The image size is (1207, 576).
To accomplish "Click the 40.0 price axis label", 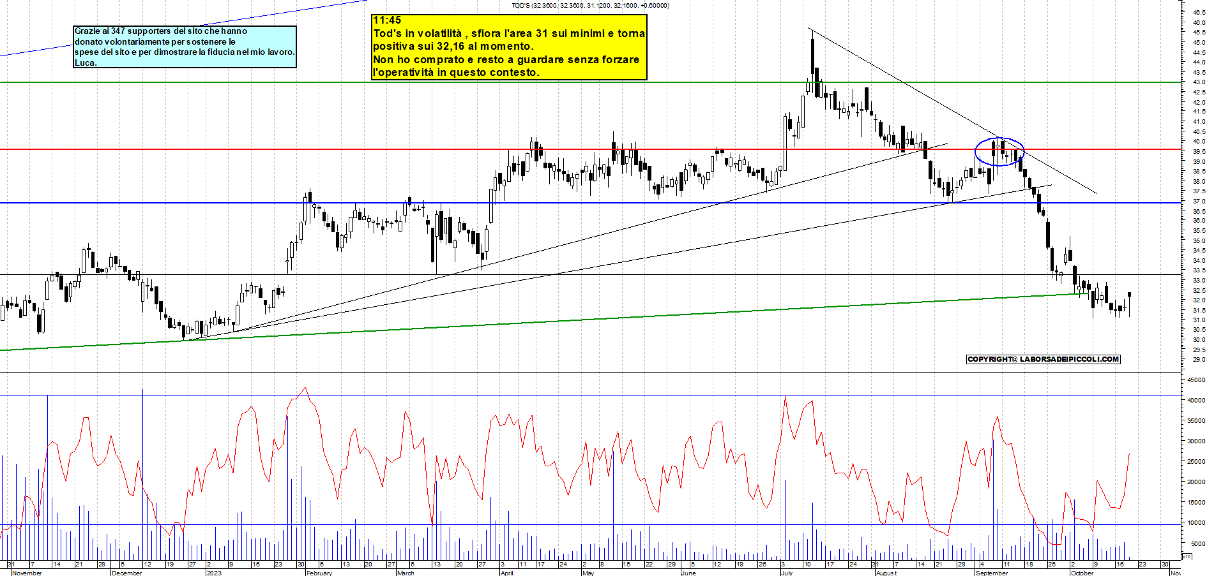I will [x=1199, y=142].
